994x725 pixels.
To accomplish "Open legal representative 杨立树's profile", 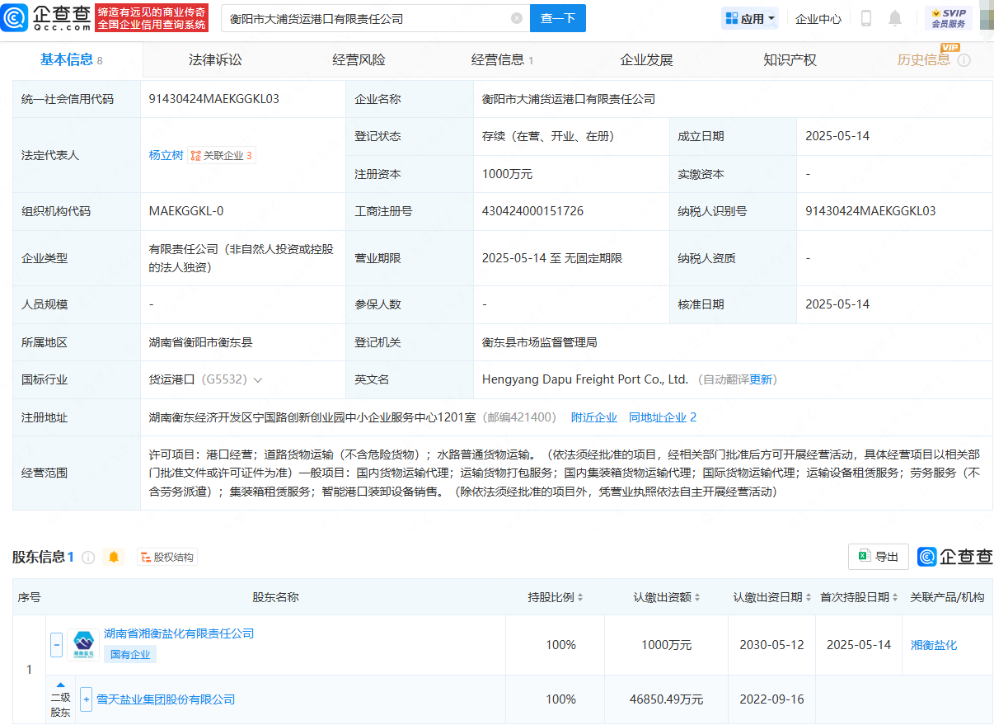I will pos(166,155).
